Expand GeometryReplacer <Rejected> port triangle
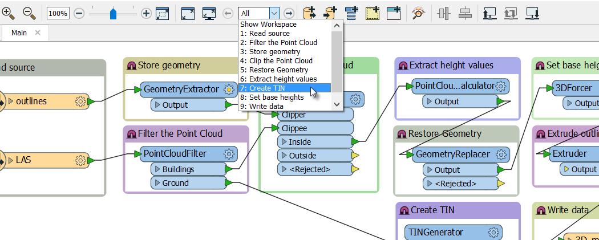 pos(430,184)
